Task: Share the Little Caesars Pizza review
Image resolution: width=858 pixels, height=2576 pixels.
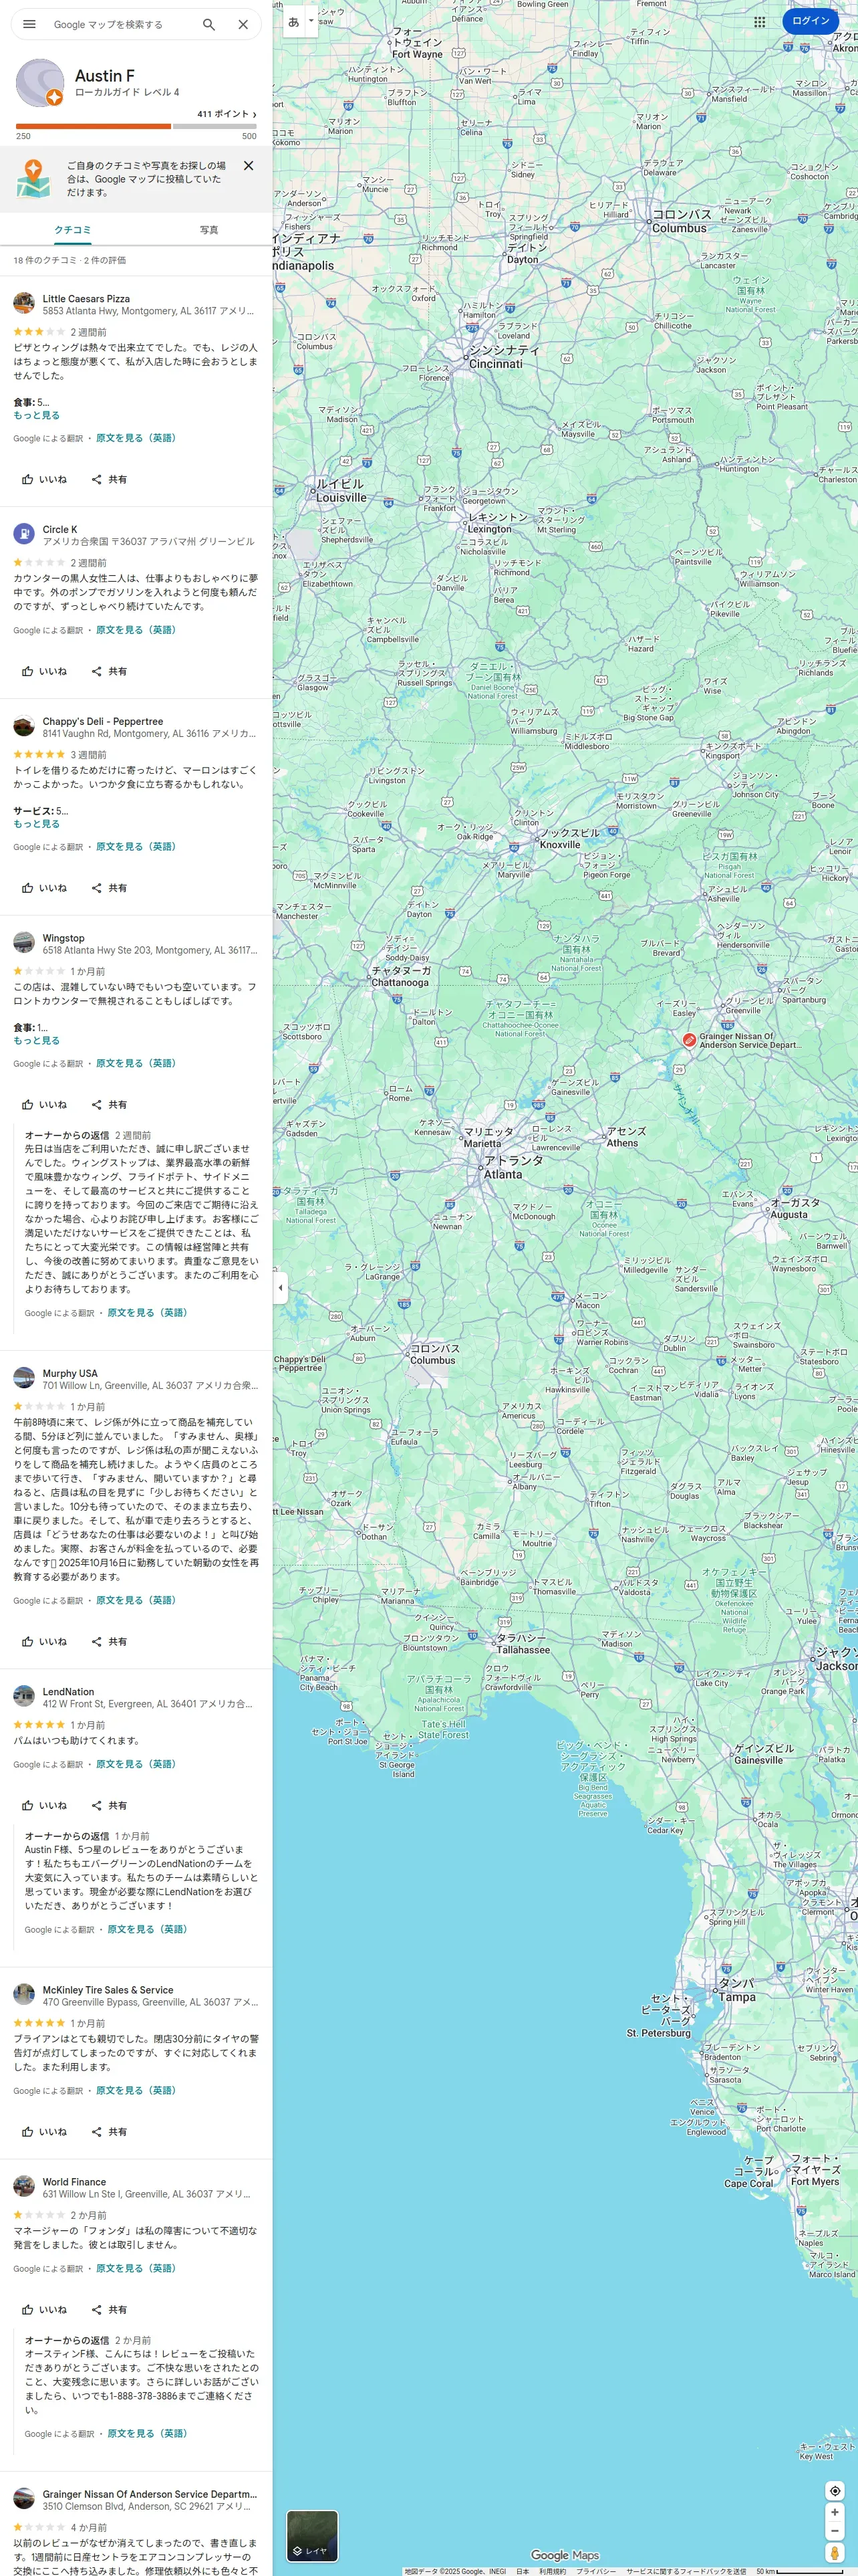Action: click(x=109, y=479)
